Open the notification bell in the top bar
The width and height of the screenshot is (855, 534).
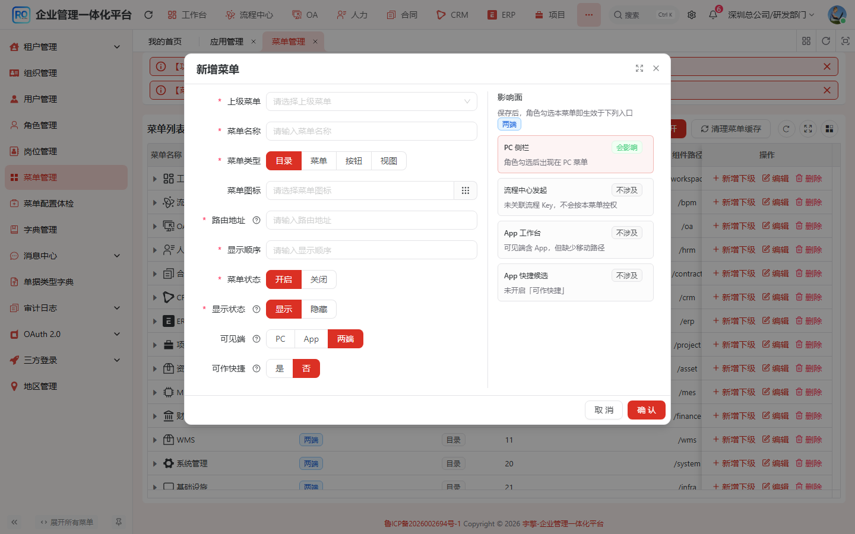pos(713,15)
